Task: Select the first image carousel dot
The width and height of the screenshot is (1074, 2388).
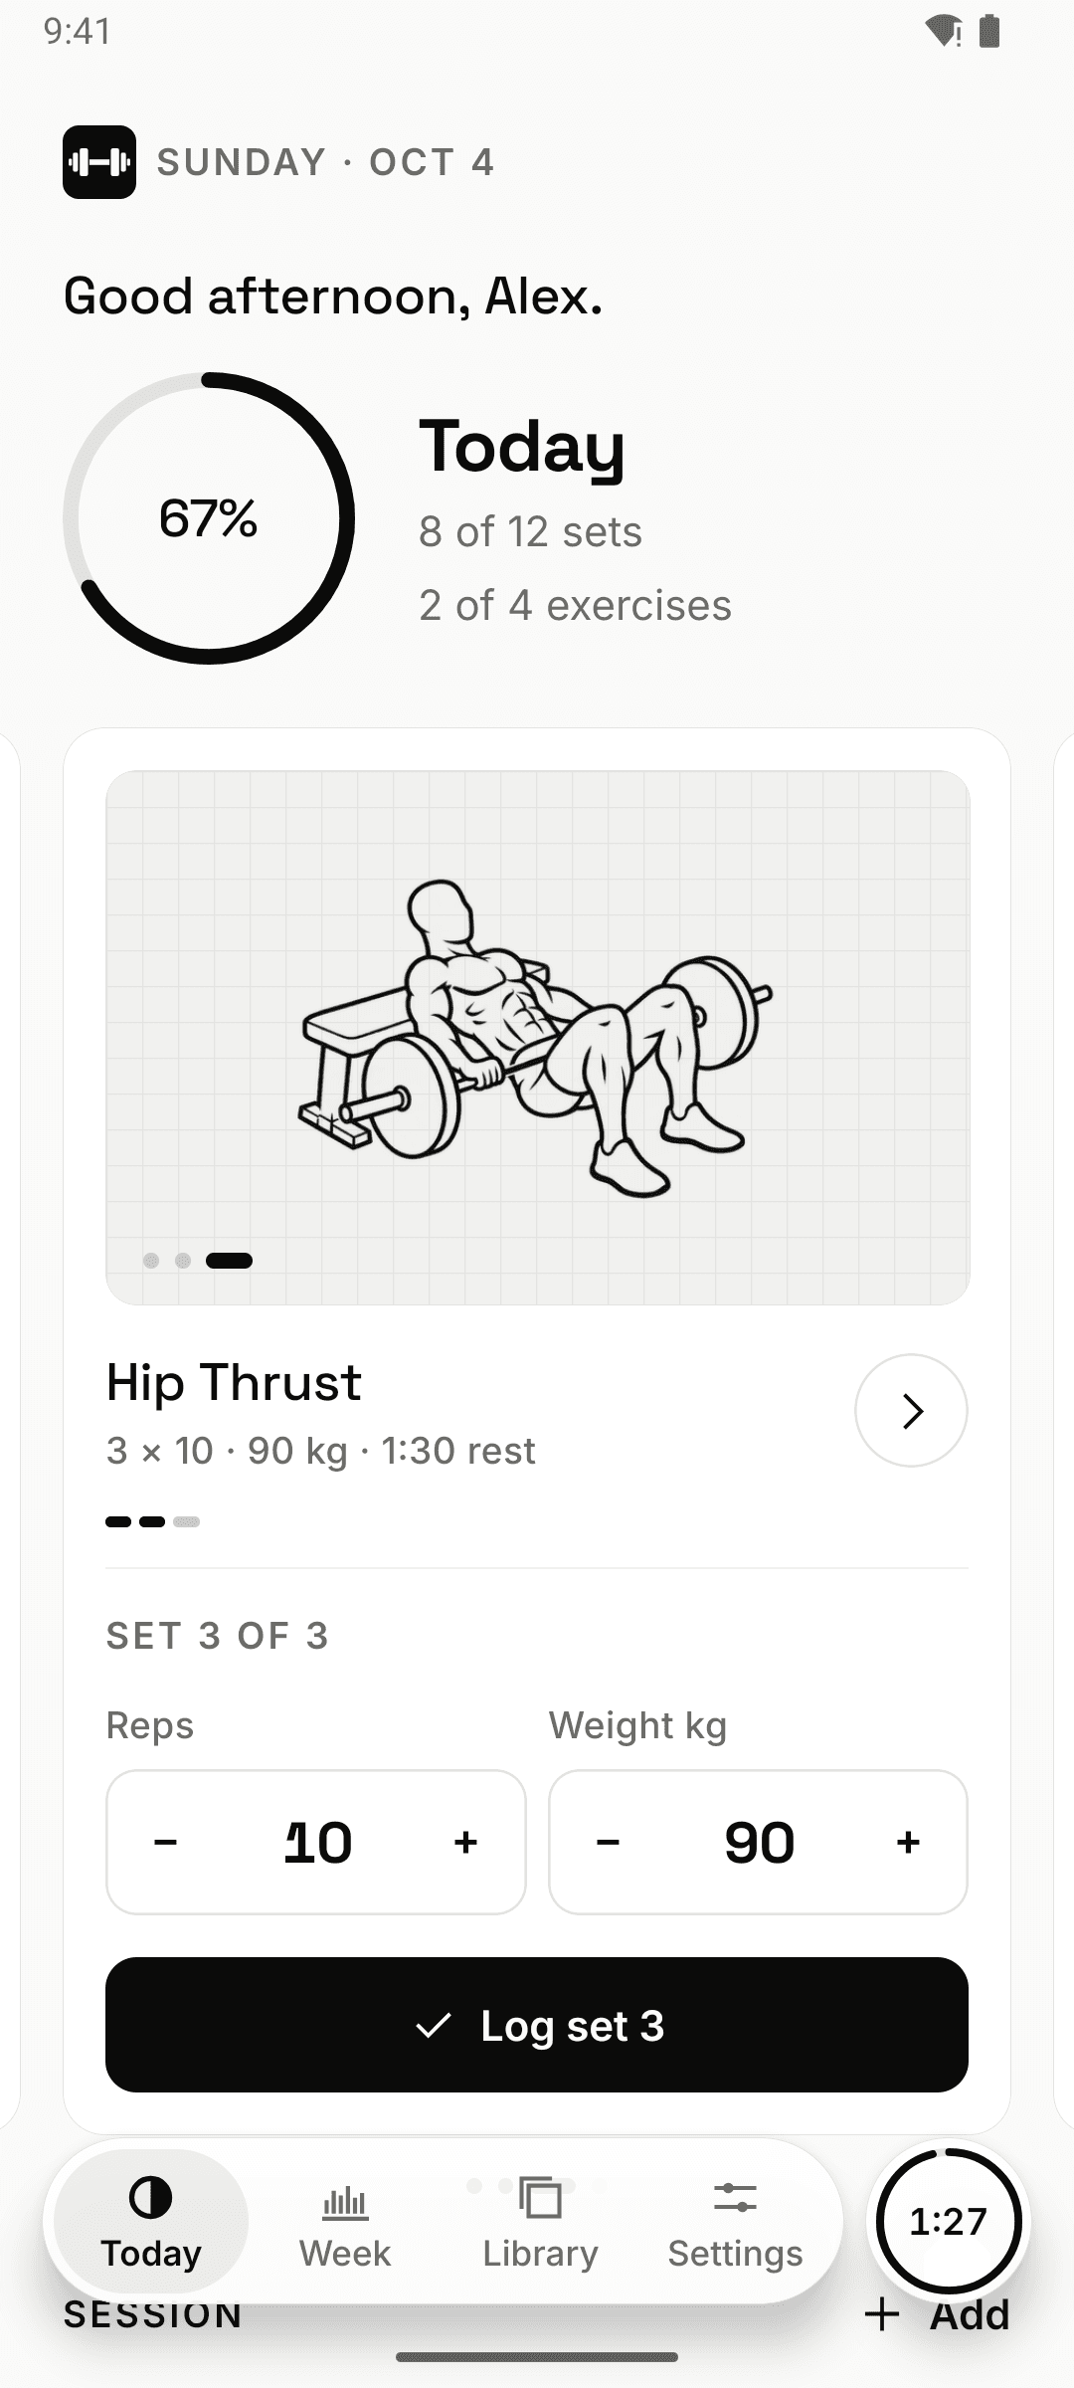Action: 151,1261
